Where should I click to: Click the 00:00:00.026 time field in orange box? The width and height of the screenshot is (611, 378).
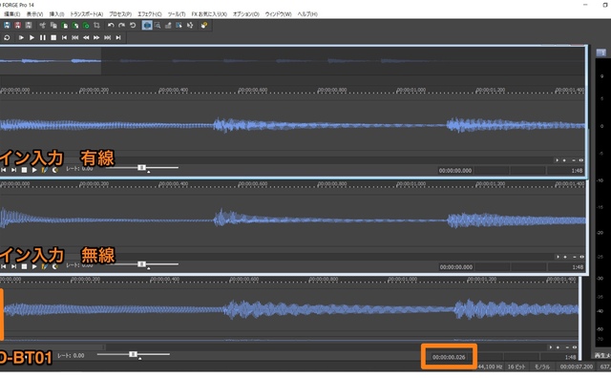(449, 357)
